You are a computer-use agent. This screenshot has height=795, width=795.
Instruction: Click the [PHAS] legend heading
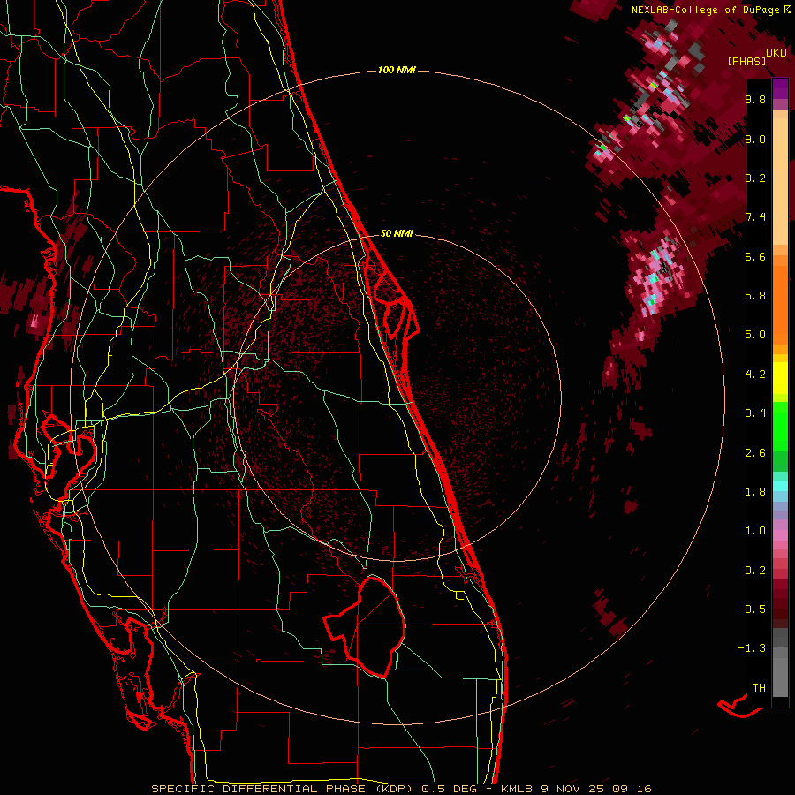coord(746,61)
